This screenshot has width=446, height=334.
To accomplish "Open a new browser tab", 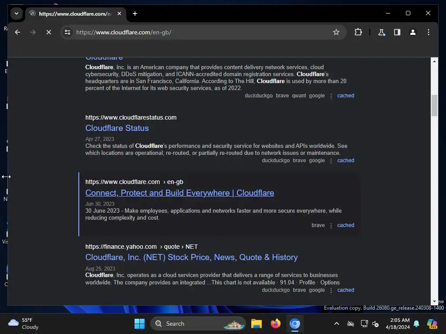I will point(135,13).
